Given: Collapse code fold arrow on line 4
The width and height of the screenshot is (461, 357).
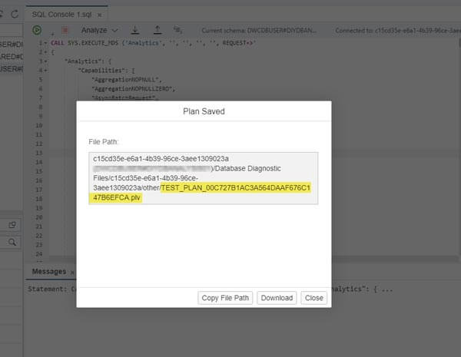Looking at the screenshot, I should tap(45, 71).
